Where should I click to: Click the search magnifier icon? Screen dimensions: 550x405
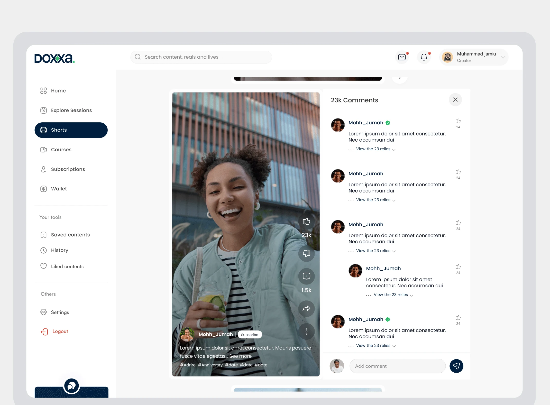(x=138, y=57)
